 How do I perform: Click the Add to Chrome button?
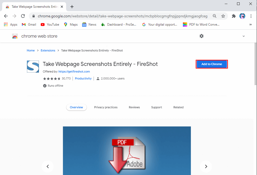pyautogui.click(x=211, y=64)
